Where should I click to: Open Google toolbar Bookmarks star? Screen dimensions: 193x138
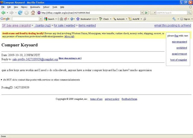point(78,19)
